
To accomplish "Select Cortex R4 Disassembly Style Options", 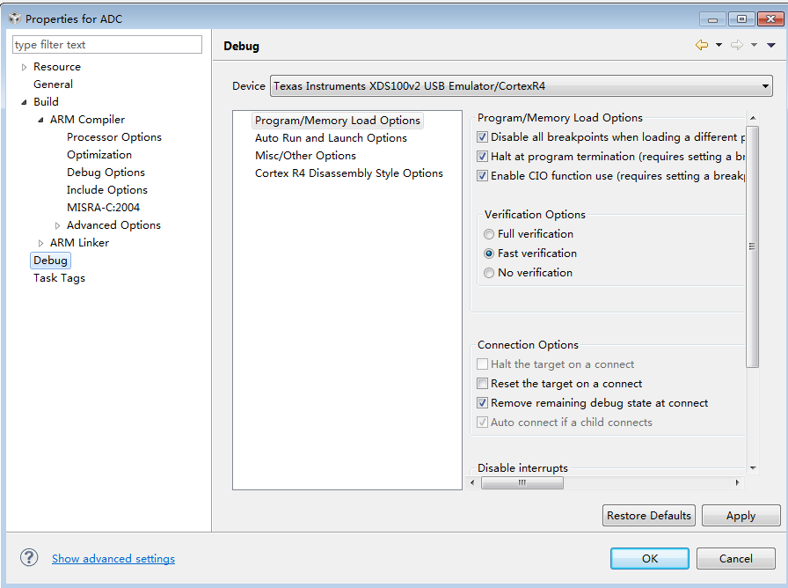I will point(348,173).
